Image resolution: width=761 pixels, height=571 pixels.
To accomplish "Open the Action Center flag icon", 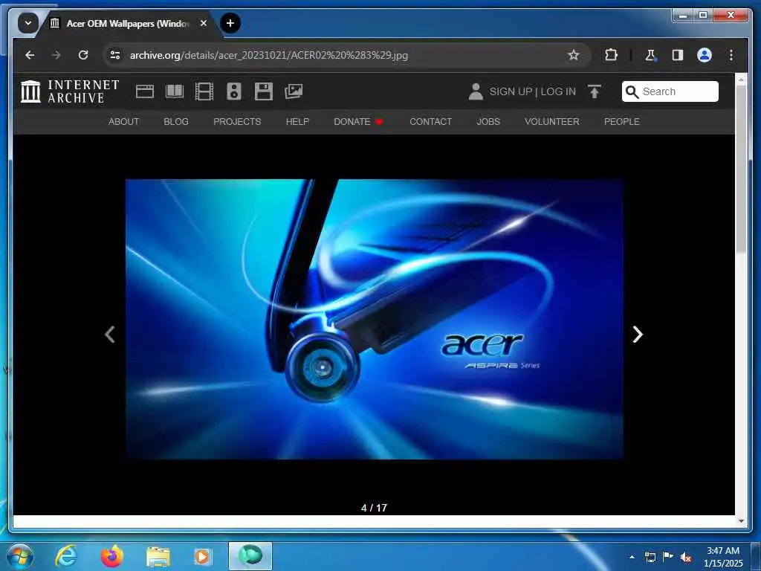I will tap(668, 557).
